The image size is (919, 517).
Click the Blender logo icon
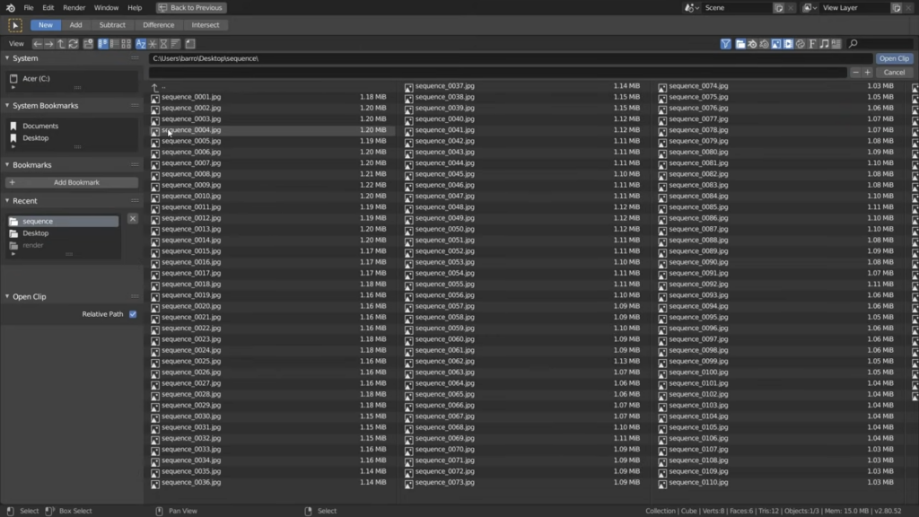coord(11,7)
